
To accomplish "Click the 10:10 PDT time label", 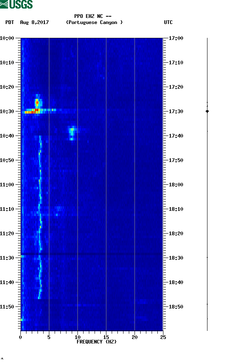I will 7,63.
